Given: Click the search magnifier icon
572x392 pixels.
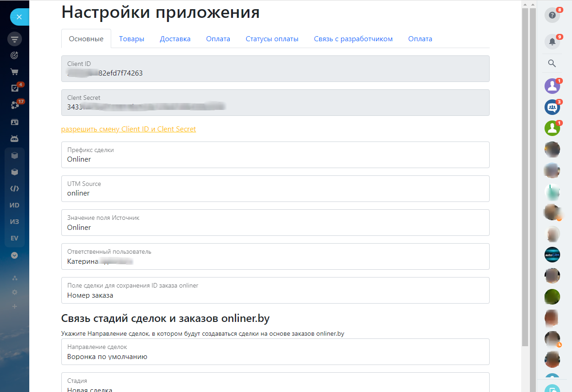Looking at the screenshot, I should pos(552,64).
